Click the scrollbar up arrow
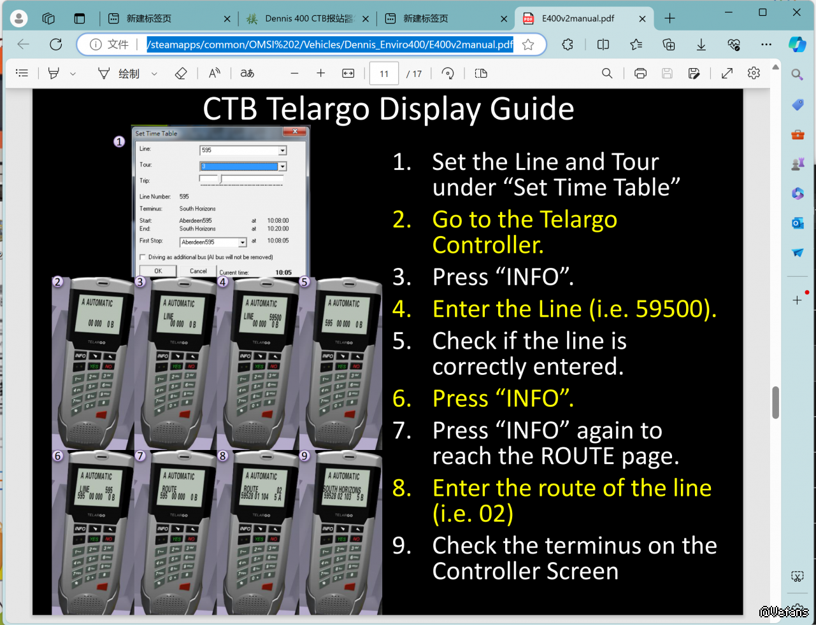Image resolution: width=816 pixels, height=625 pixels. [775, 67]
